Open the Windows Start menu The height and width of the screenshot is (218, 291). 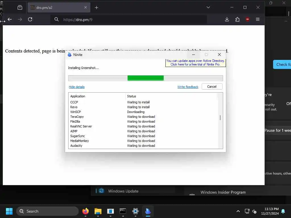9,211
